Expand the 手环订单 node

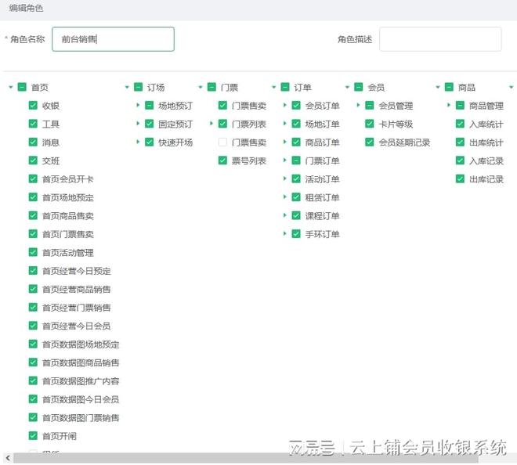(x=285, y=233)
